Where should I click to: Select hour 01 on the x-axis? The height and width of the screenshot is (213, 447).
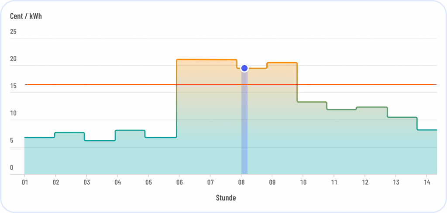[25, 182]
